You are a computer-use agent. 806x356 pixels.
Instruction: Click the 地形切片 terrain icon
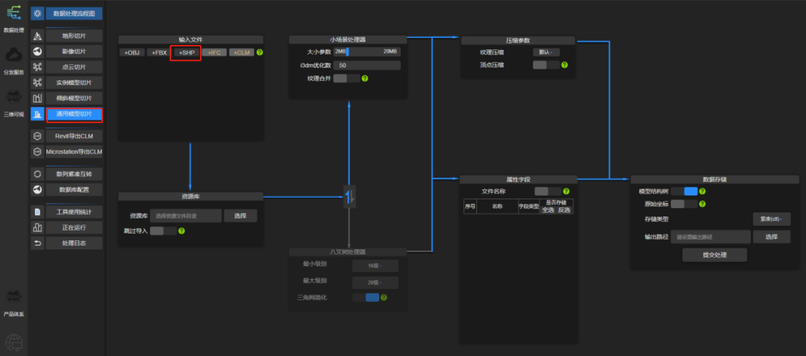click(x=37, y=36)
